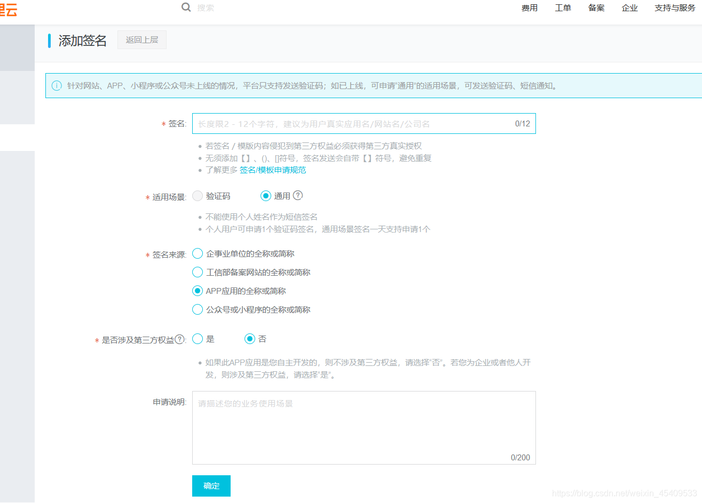Focus the 签名 name input field
This screenshot has width=702, height=503.
pos(364,123)
